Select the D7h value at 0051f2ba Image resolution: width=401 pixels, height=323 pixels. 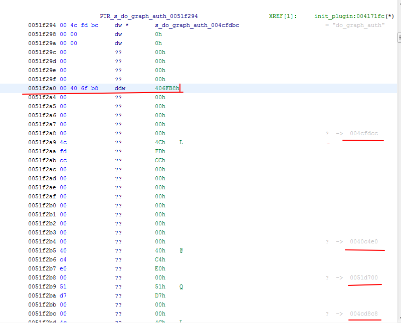[x=160, y=295]
